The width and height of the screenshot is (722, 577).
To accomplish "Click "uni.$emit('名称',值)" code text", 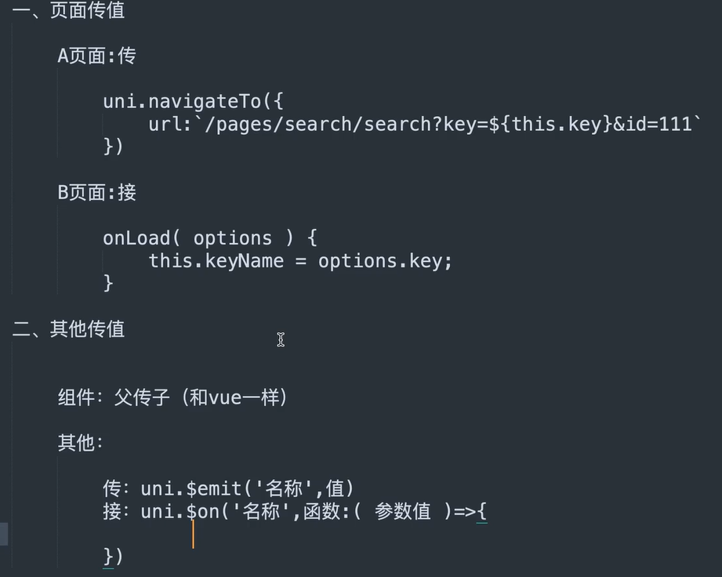I will (x=248, y=489).
